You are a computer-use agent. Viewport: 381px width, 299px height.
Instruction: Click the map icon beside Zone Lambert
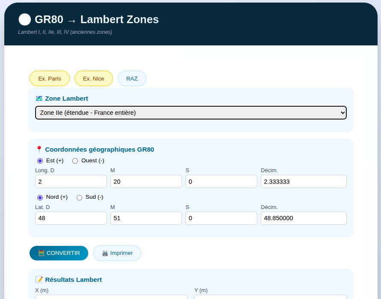pyautogui.click(x=39, y=99)
